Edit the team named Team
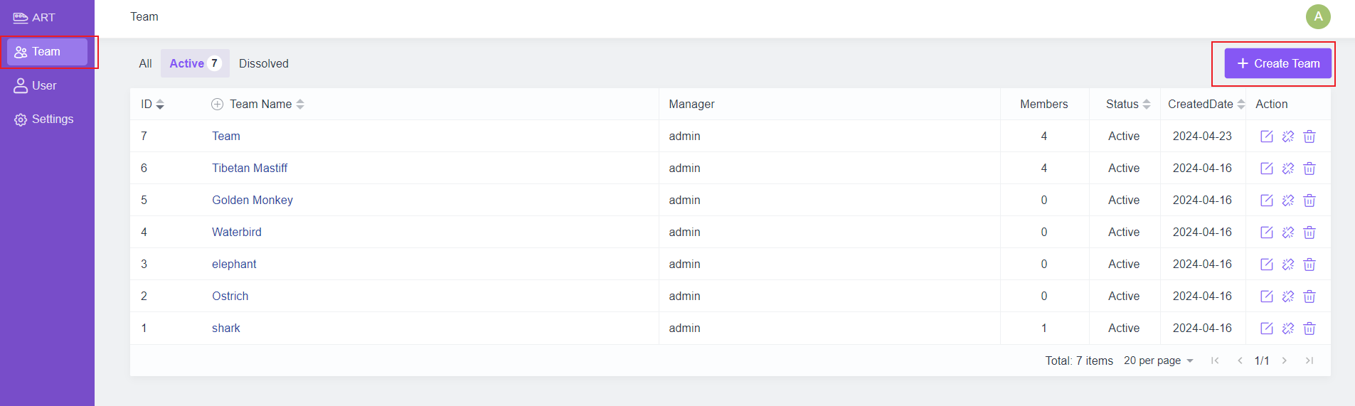 coord(1266,137)
